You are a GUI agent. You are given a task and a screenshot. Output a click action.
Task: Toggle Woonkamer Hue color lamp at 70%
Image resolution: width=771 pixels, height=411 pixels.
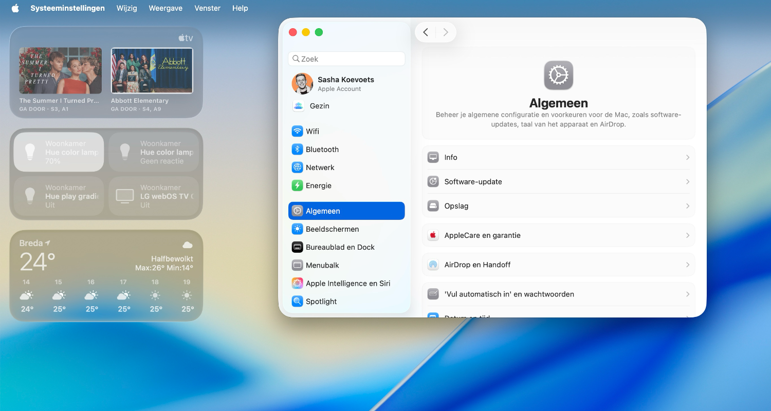coord(59,152)
